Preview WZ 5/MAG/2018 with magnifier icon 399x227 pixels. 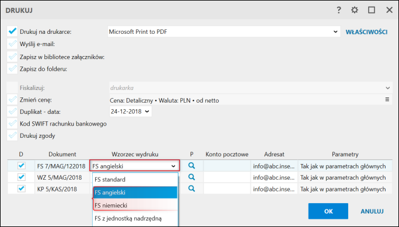(x=191, y=177)
